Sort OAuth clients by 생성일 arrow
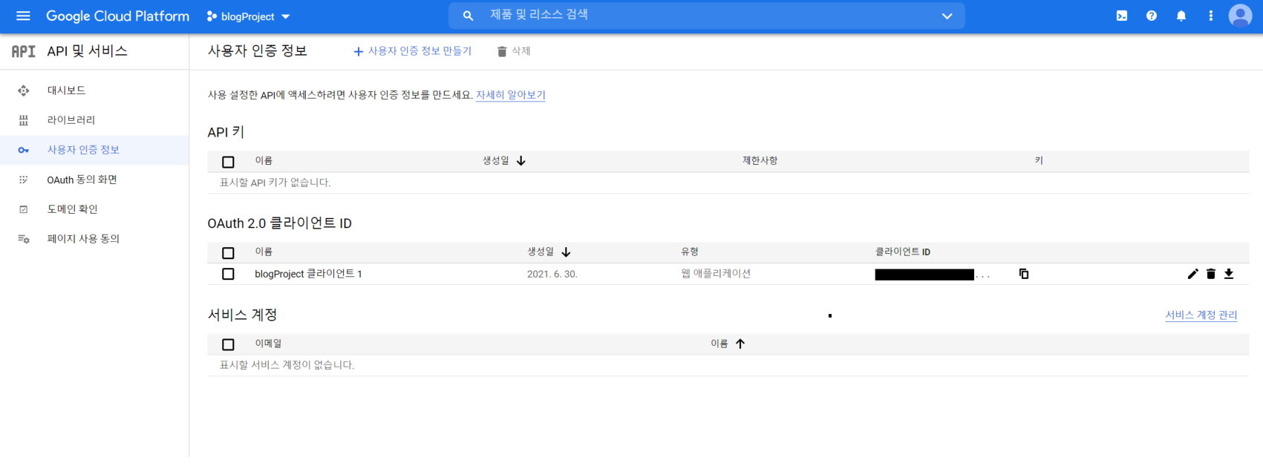This screenshot has width=1263, height=469. (x=566, y=252)
